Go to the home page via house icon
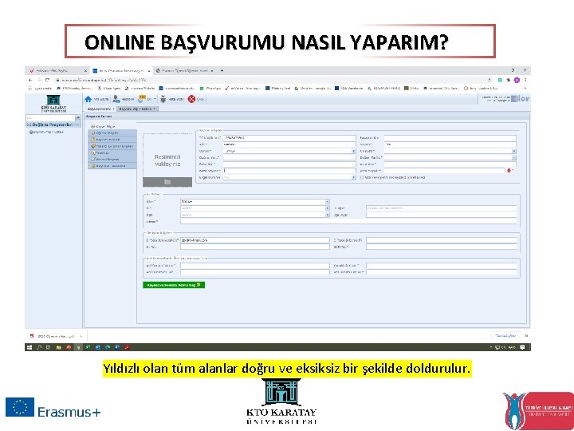The height and width of the screenshot is (431, 574). [x=88, y=99]
